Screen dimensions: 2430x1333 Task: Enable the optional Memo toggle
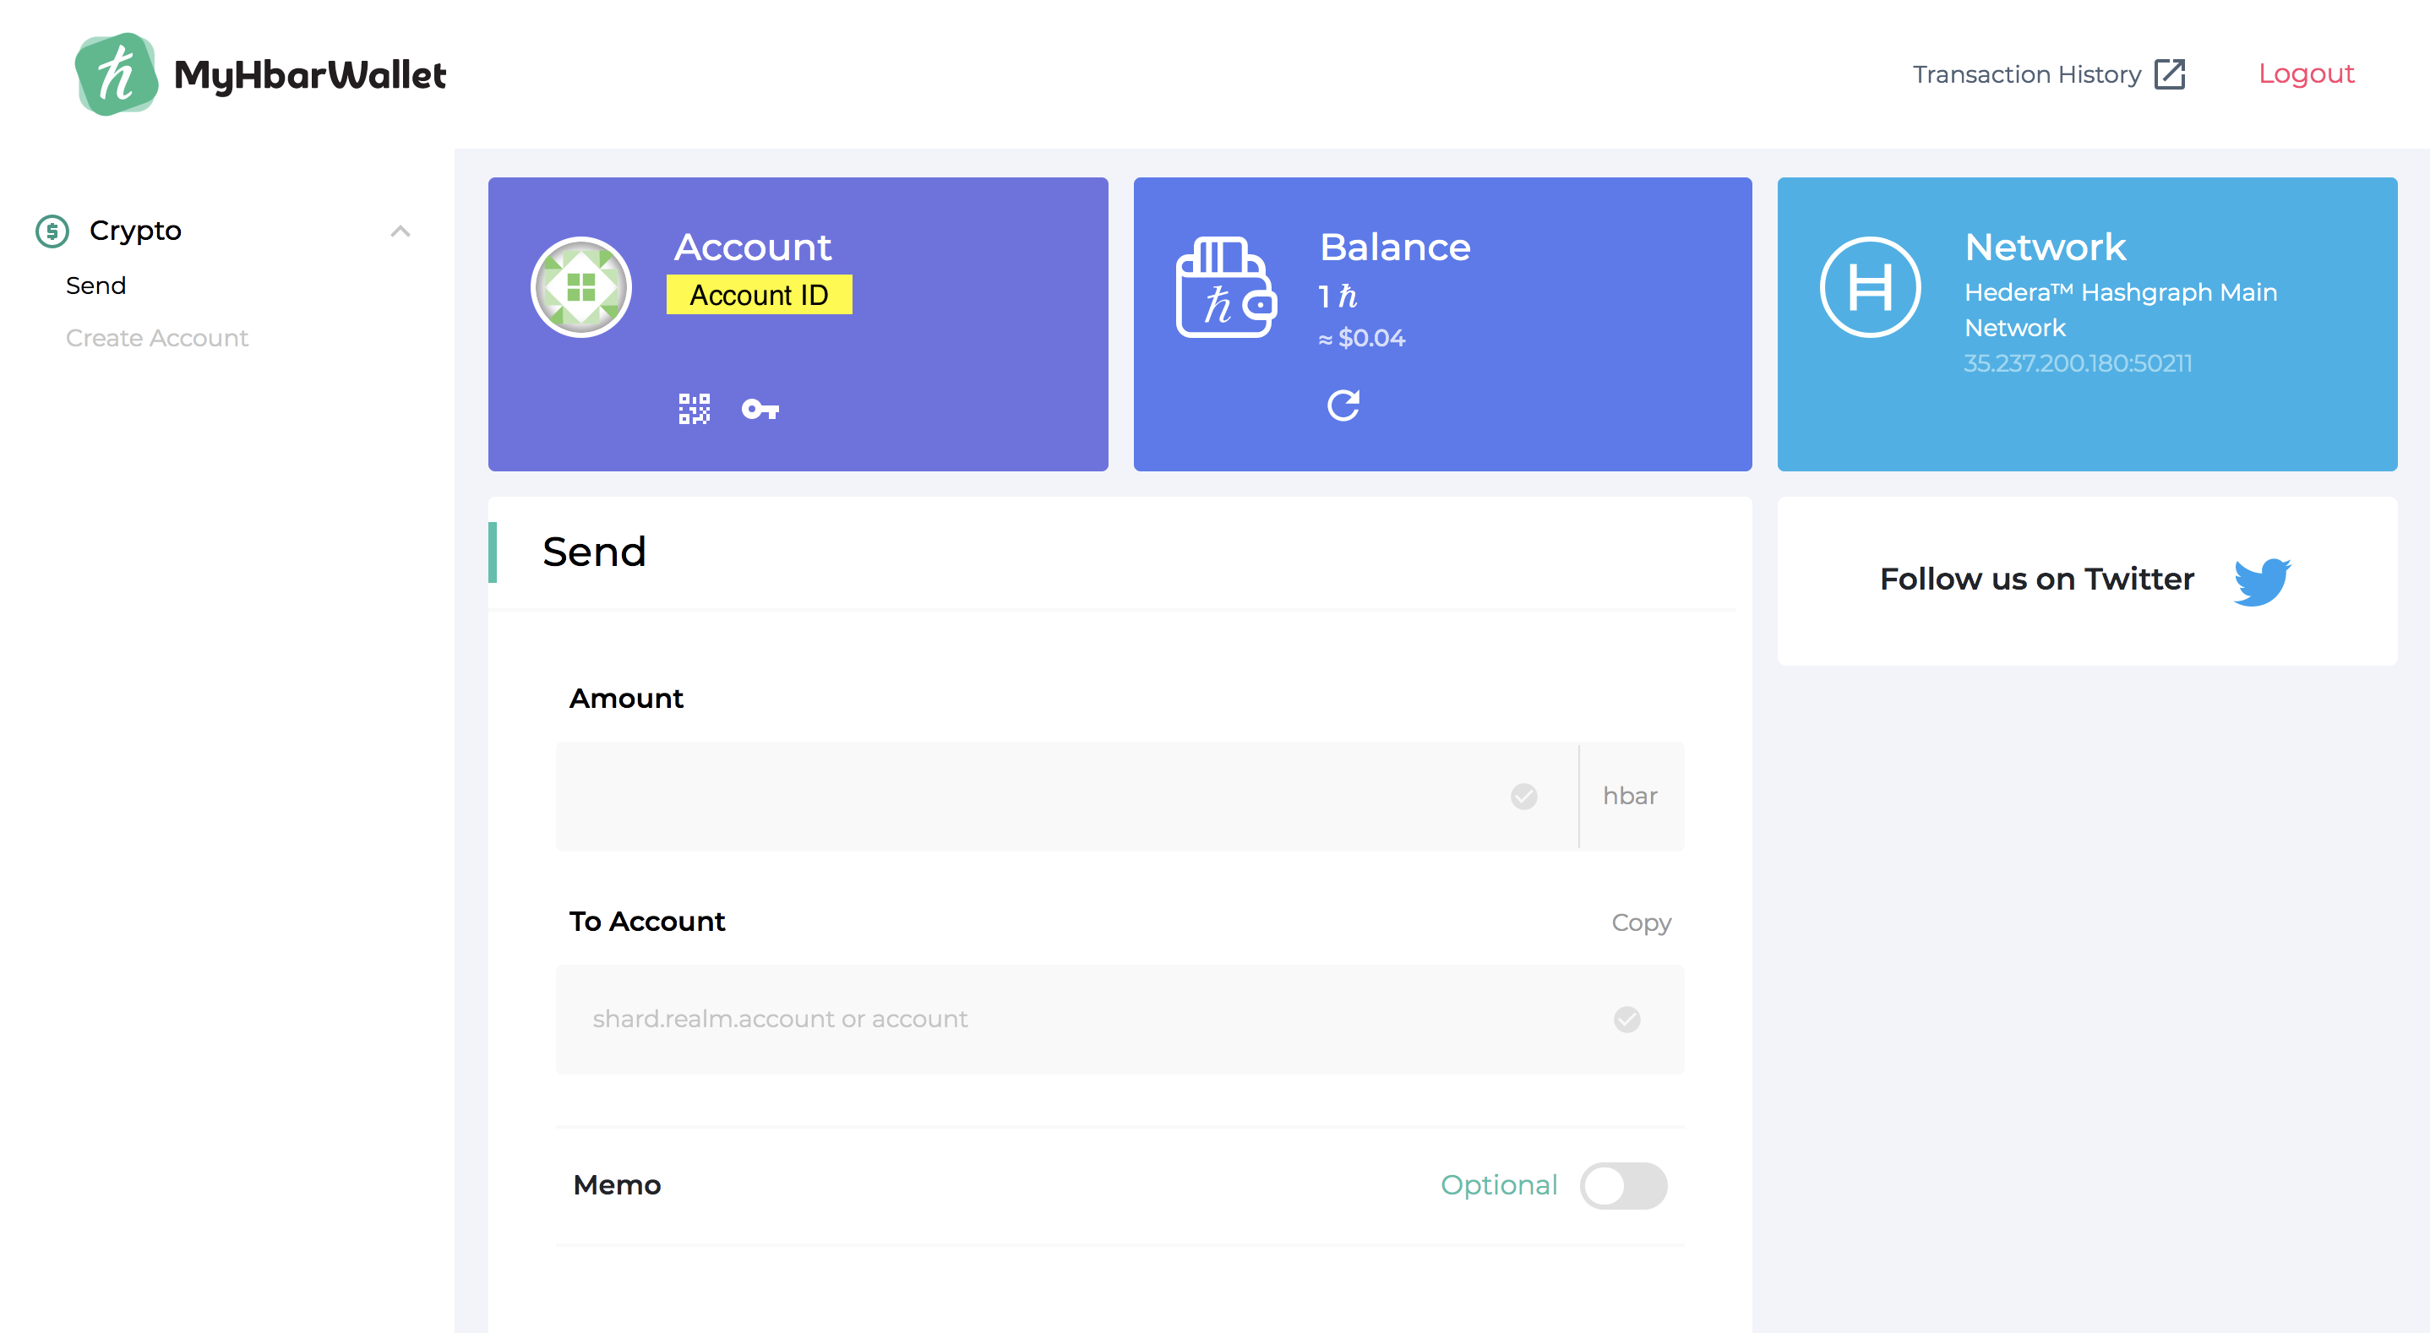[1622, 1185]
